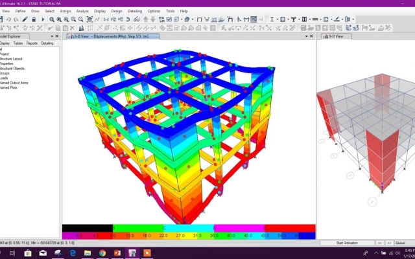Open the Global coordinate system dropdown
This screenshot has width=415, height=259.
[x=405, y=243]
